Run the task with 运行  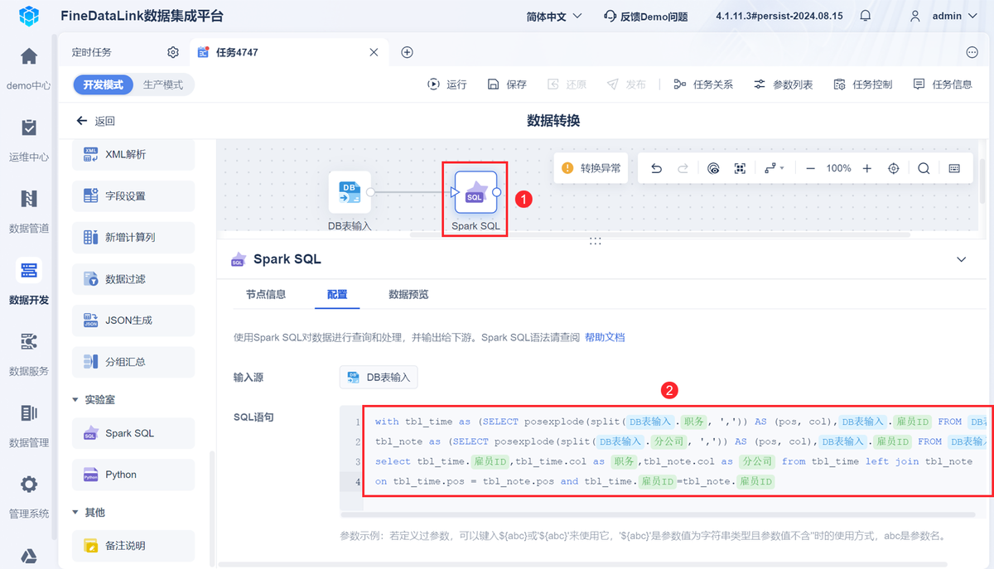(x=447, y=84)
